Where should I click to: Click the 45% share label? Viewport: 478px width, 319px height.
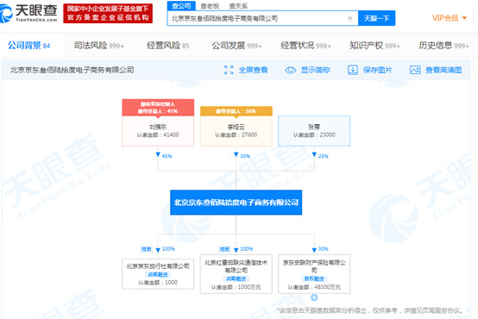tap(167, 156)
